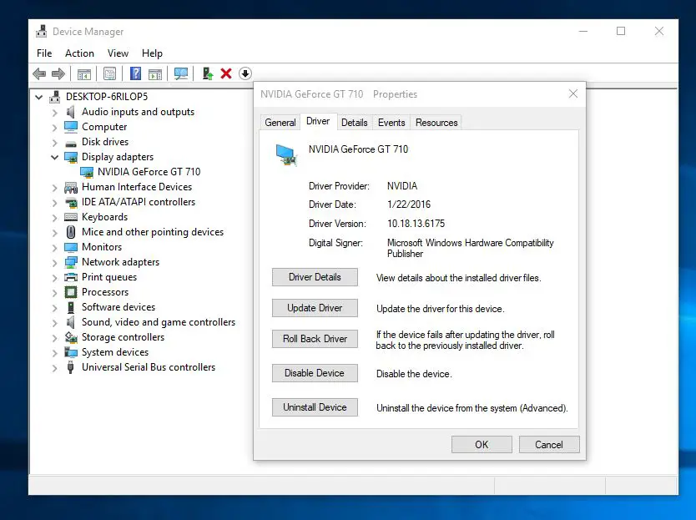Screen dimensions: 696x520
Task: Open the Help menu
Action: pos(152,53)
